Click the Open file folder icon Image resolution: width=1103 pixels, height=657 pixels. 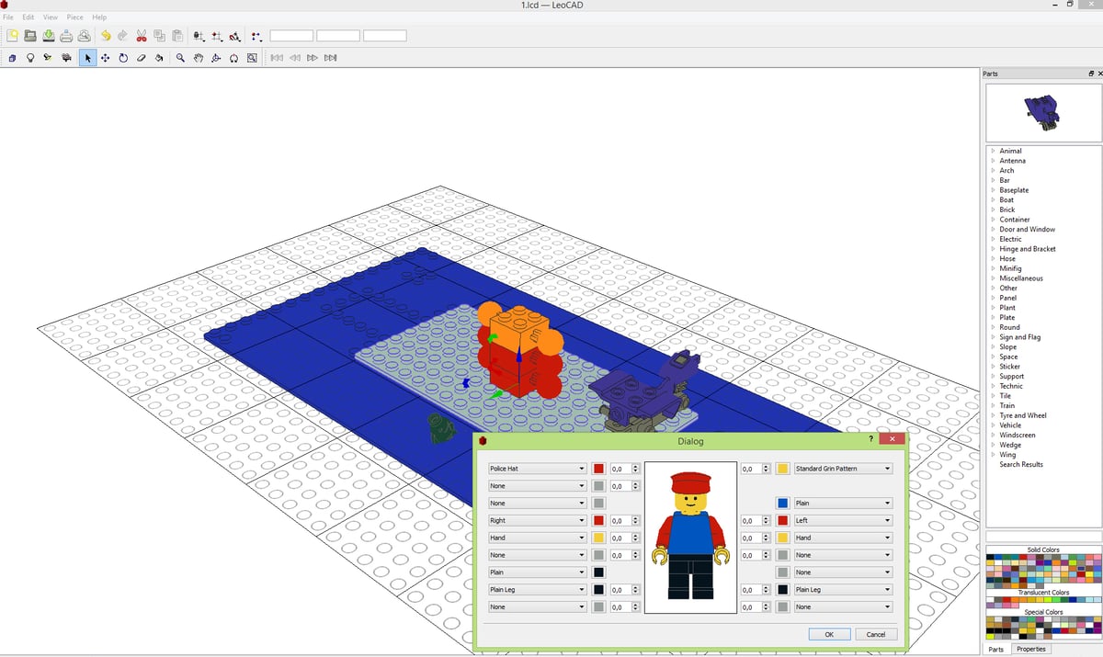pyautogui.click(x=30, y=36)
